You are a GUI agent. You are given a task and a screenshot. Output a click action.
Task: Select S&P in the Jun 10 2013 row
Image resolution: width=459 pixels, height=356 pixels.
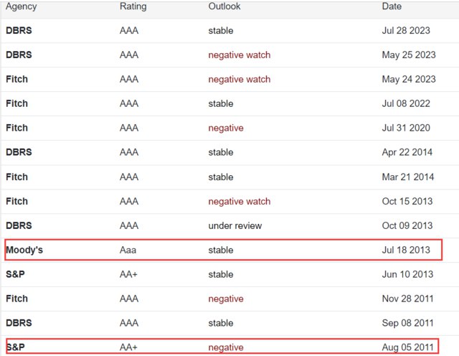[x=15, y=274]
